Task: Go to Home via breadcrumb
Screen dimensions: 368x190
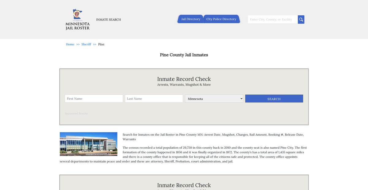Action: click(x=70, y=44)
